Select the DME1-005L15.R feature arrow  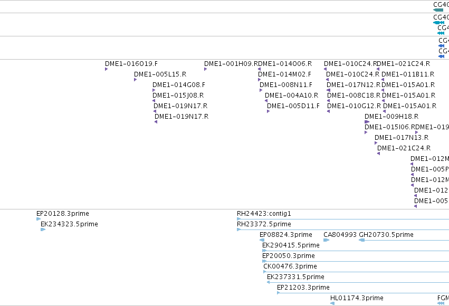(x=135, y=80)
